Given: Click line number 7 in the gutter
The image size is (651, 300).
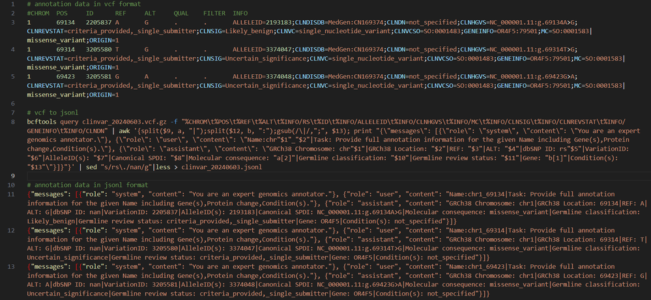Looking at the screenshot, I should (x=13, y=113).
